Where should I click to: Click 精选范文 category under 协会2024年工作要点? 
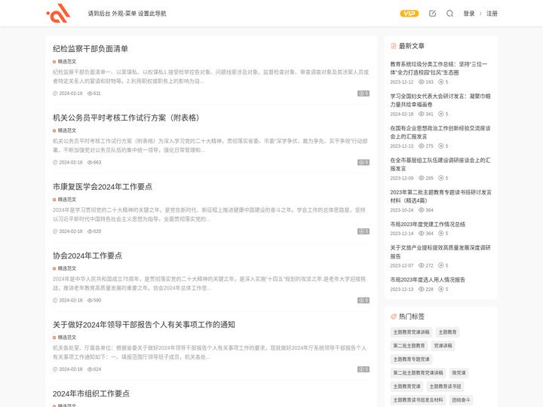[x=67, y=268]
